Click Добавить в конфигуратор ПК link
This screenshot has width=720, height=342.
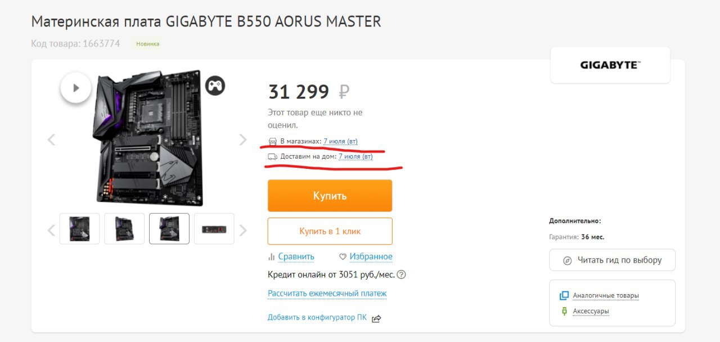[317, 317]
